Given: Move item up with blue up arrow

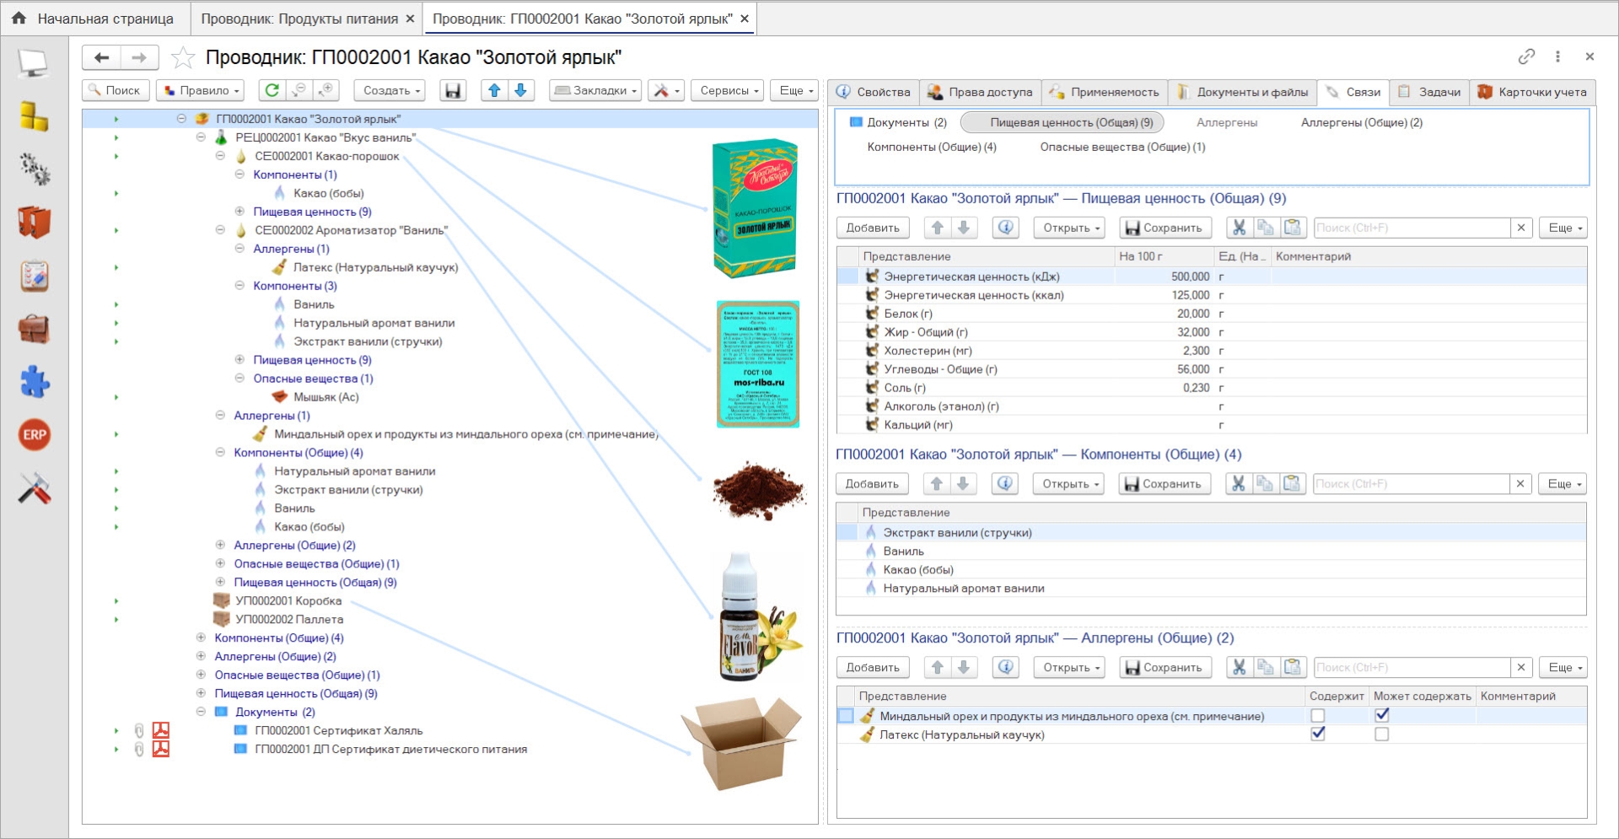Looking at the screenshot, I should pyautogui.click(x=495, y=90).
